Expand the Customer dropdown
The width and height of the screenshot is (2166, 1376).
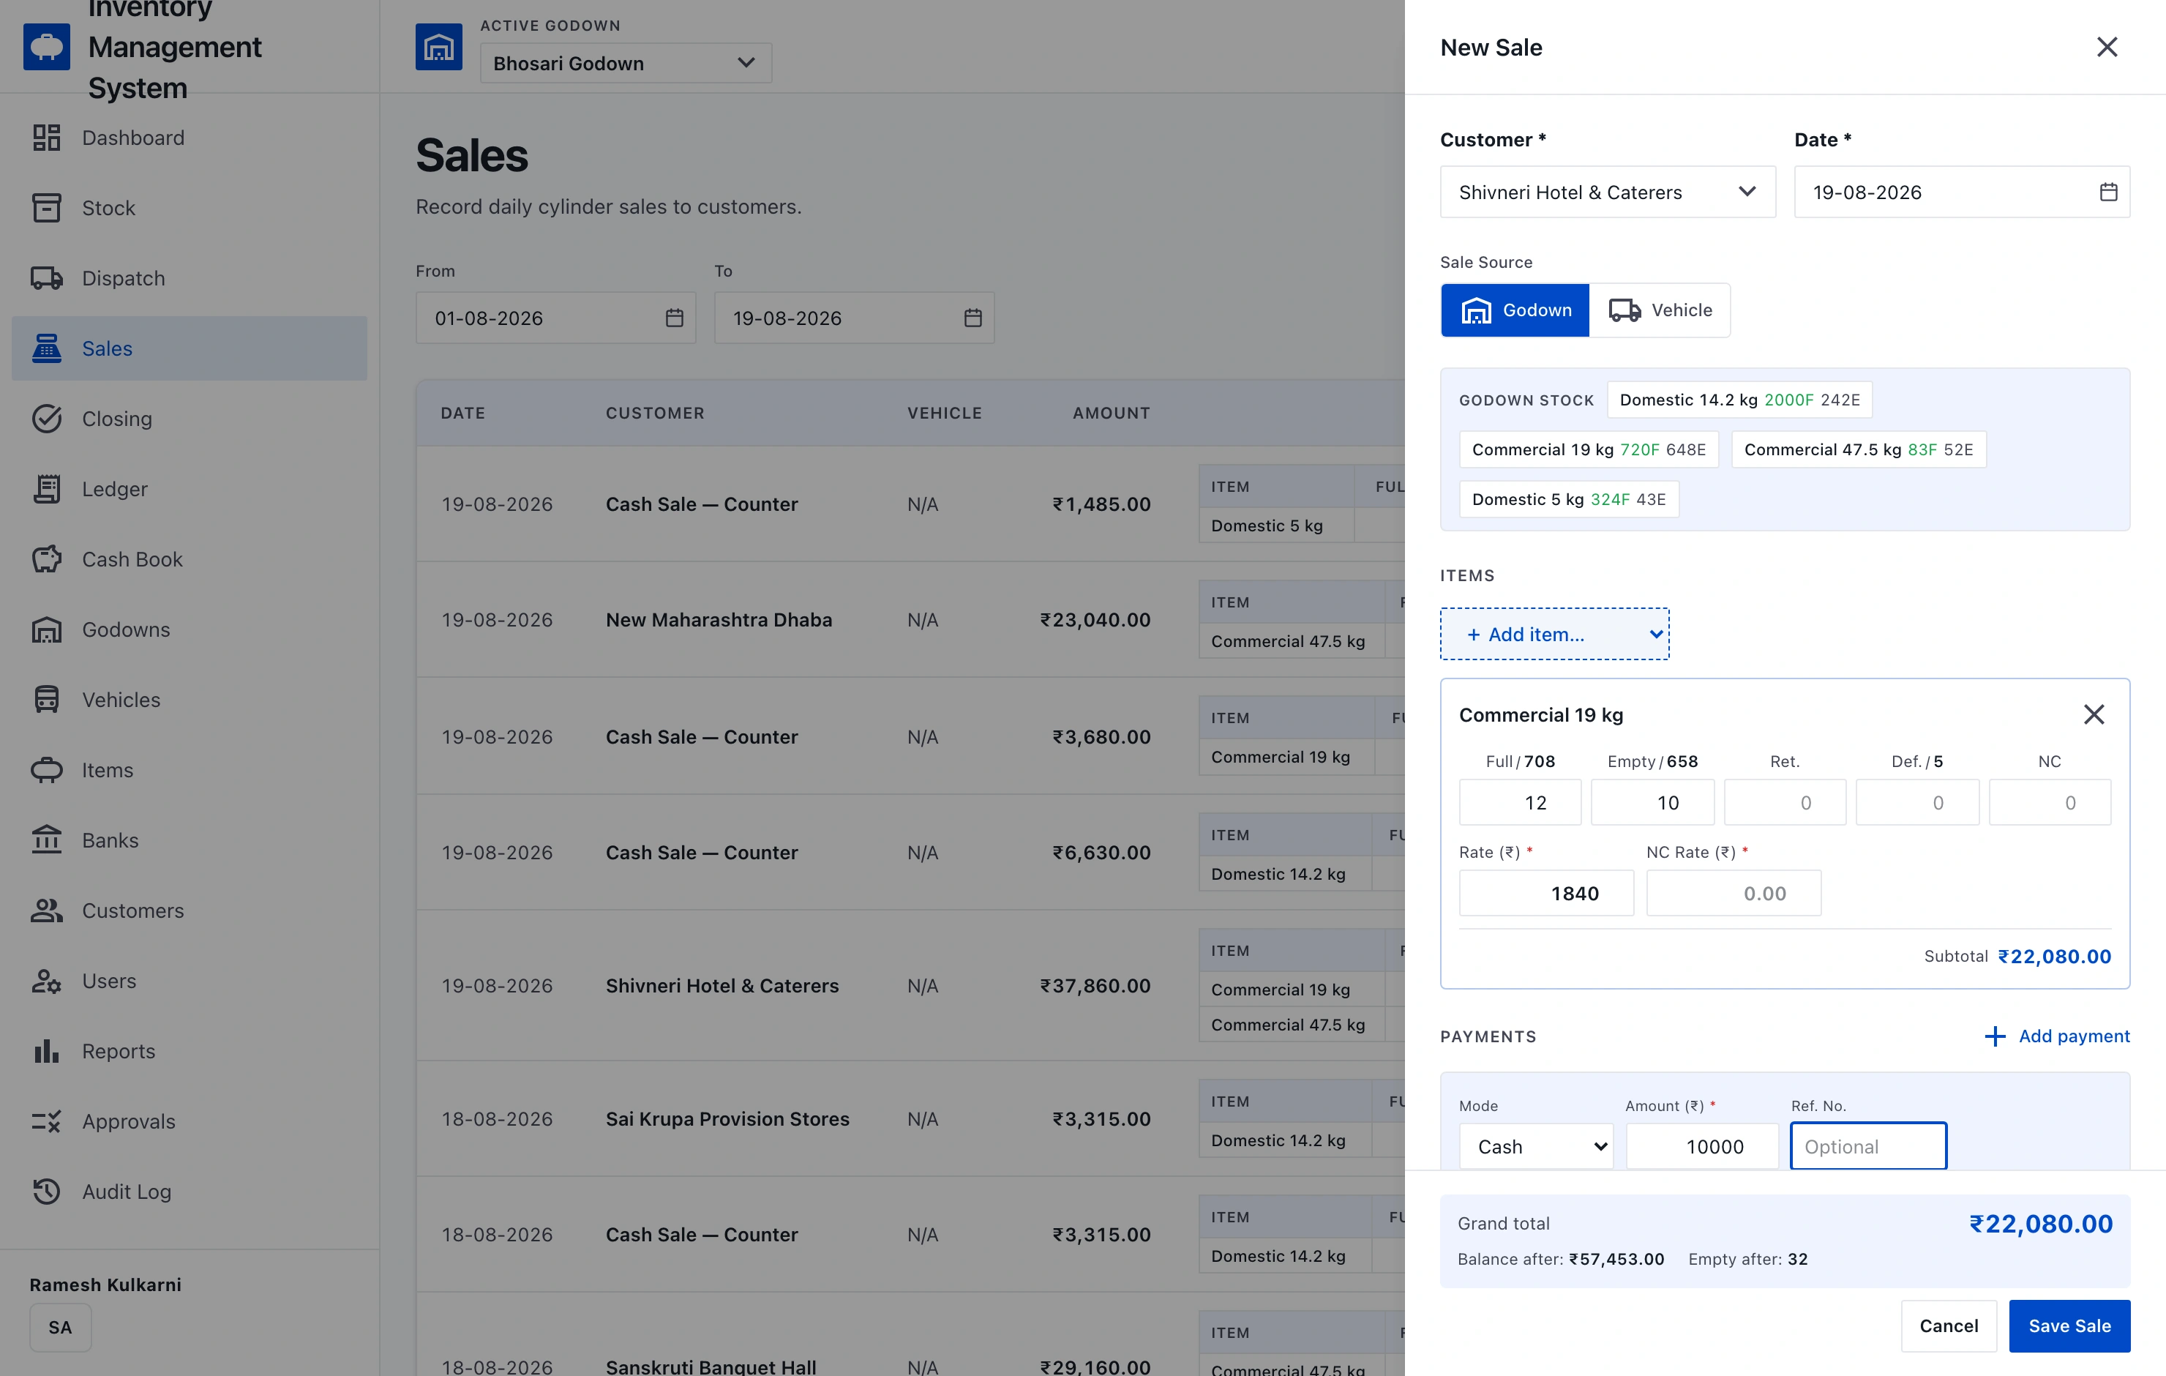tap(1608, 192)
